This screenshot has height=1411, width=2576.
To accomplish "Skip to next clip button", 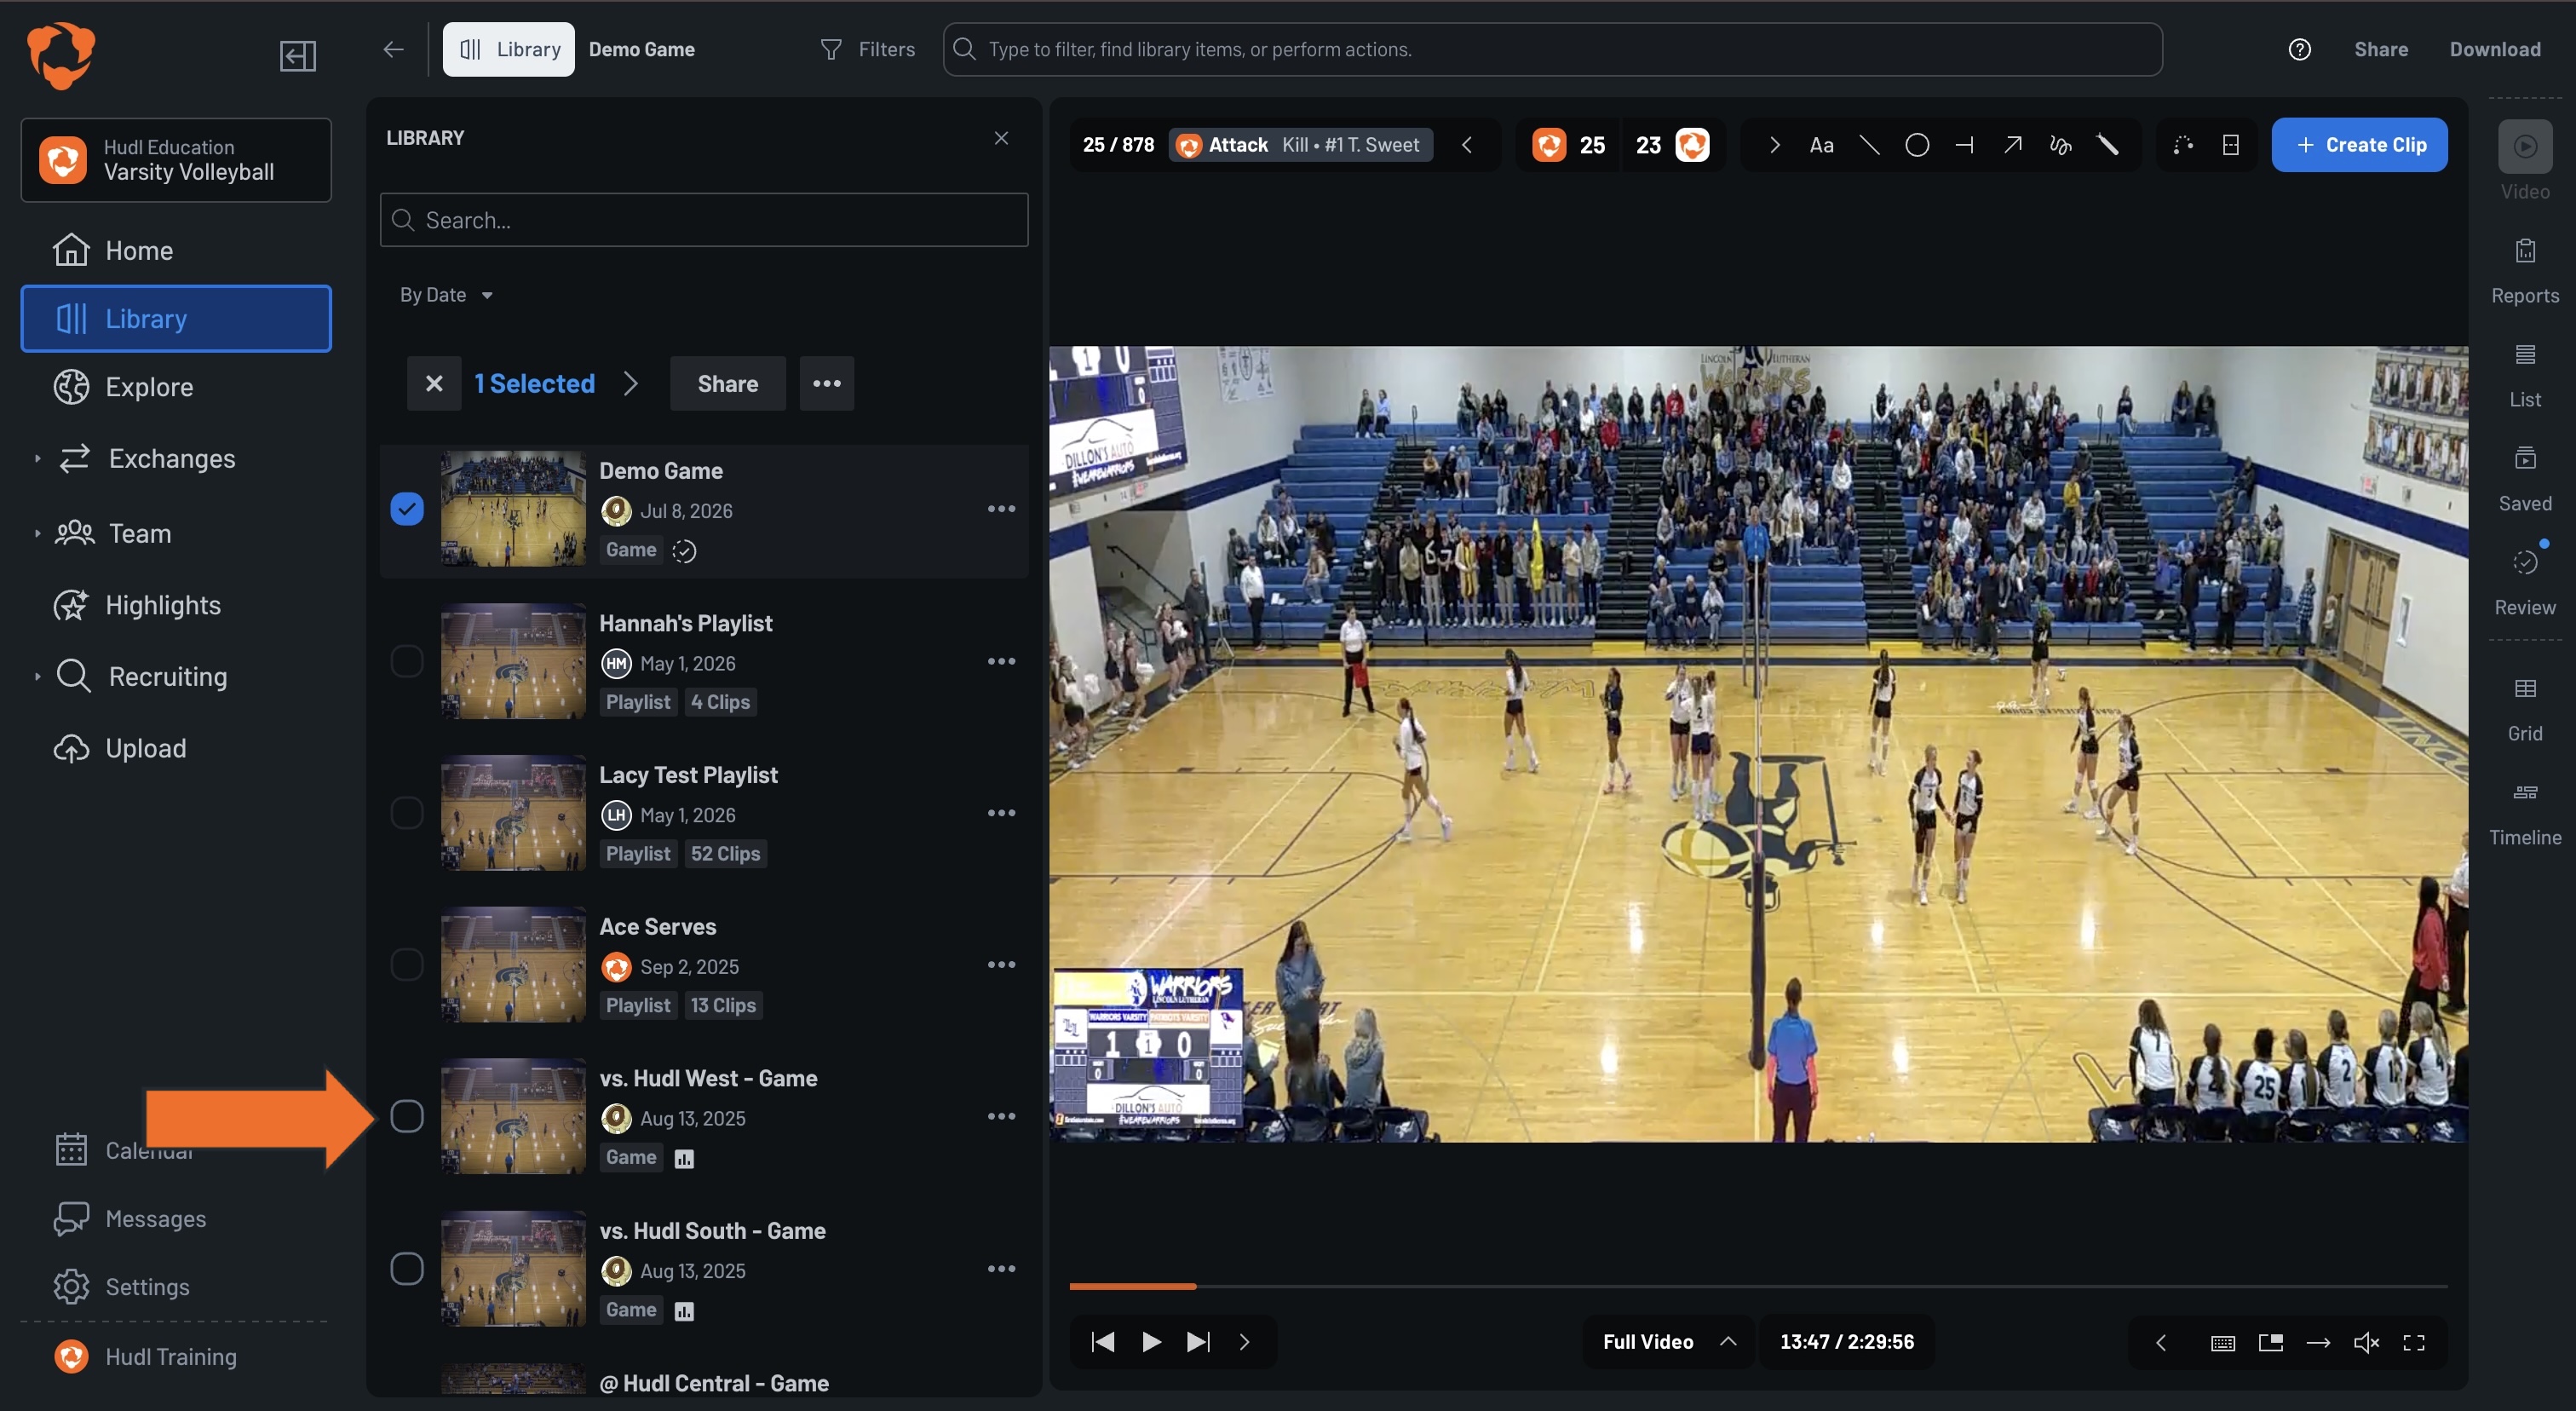I will click(x=1198, y=1342).
